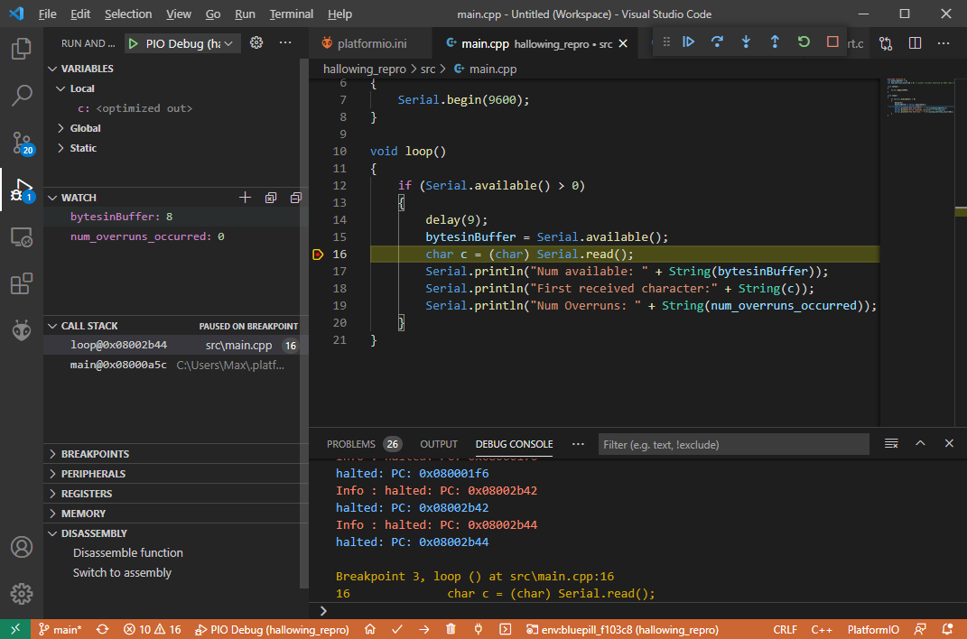The height and width of the screenshot is (639, 967).
Task: Open the Remote Explorer view
Action: 22,237
